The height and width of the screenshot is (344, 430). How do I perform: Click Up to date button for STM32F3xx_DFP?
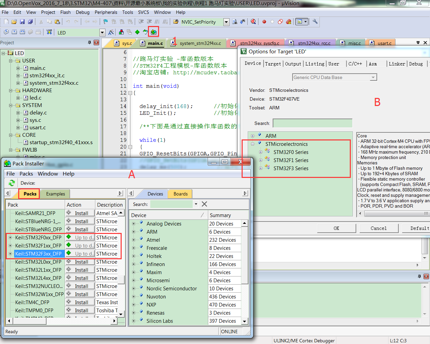[80, 254]
